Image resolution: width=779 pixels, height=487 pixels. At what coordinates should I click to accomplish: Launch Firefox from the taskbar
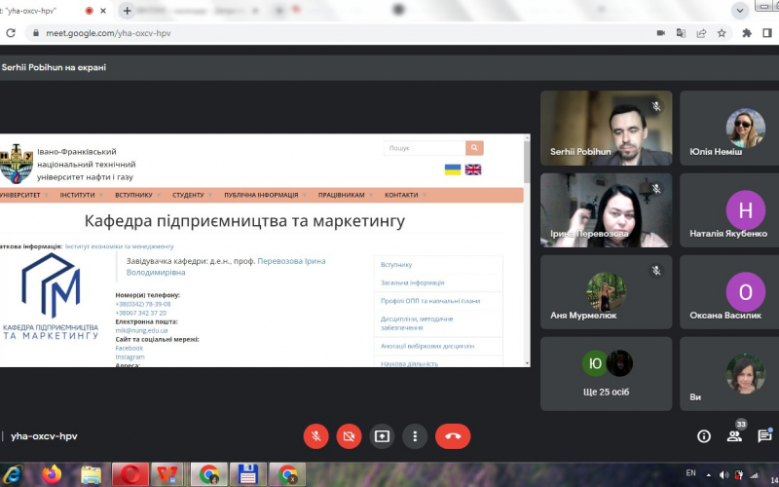[x=52, y=475]
